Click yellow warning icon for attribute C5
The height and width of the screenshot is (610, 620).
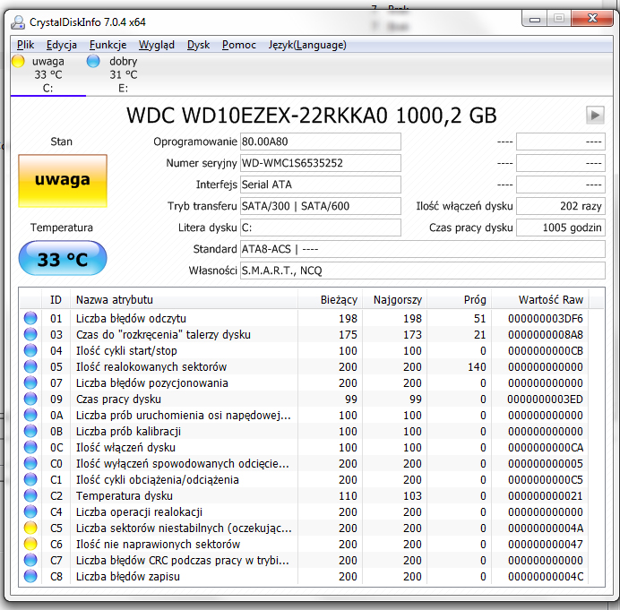click(x=30, y=528)
